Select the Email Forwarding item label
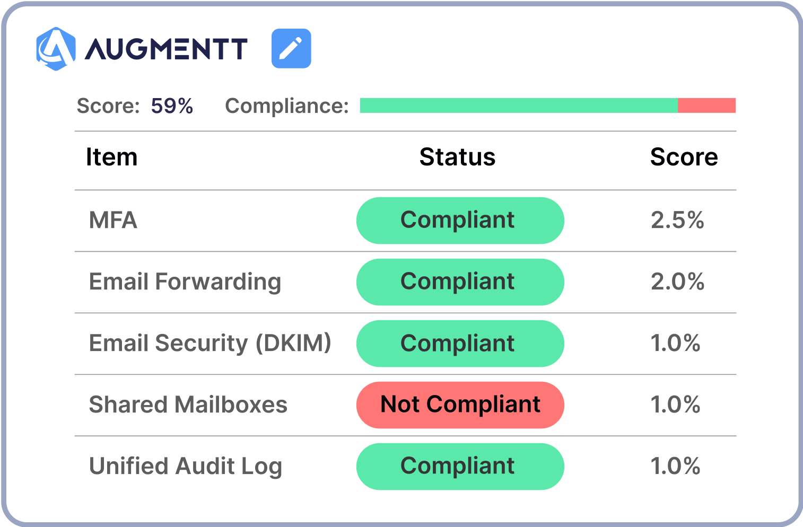The width and height of the screenshot is (803, 527). click(185, 282)
